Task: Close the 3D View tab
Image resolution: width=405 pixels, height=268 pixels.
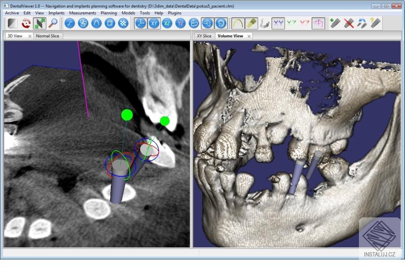Action: (30, 36)
